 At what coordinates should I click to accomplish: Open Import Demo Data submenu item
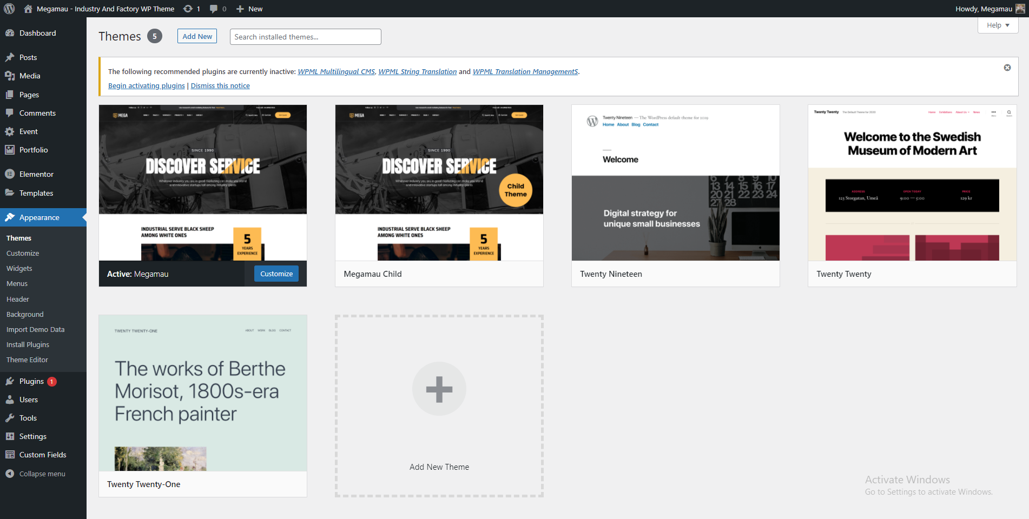[36, 329]
